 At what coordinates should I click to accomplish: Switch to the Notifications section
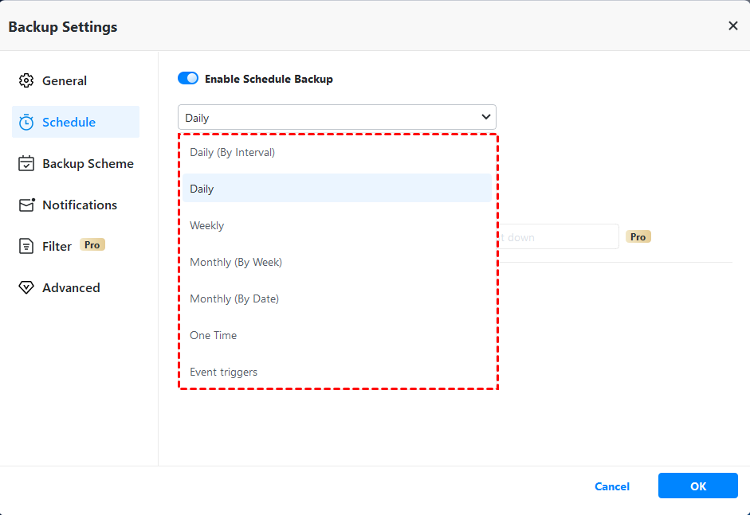80,205
